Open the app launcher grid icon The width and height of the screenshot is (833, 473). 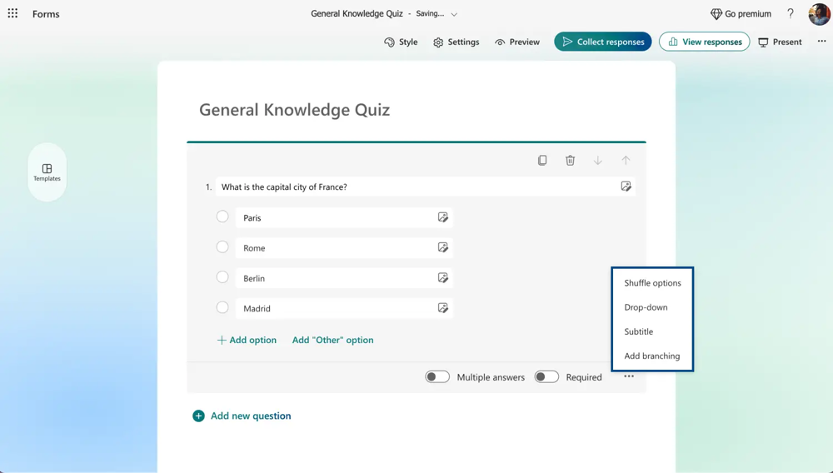12,13
